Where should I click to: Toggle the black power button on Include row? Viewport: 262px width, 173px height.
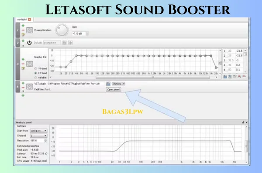coord(29,43)
